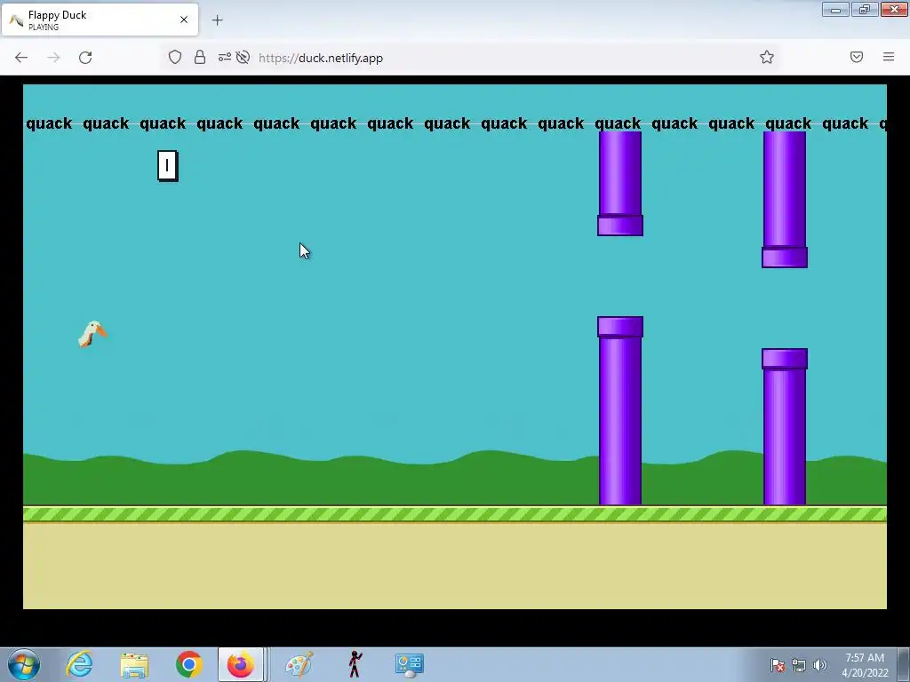Viewport: 910px width, 682px height.
Task: Reload the Flappy Duck page
Action: [x=85, y=58]
